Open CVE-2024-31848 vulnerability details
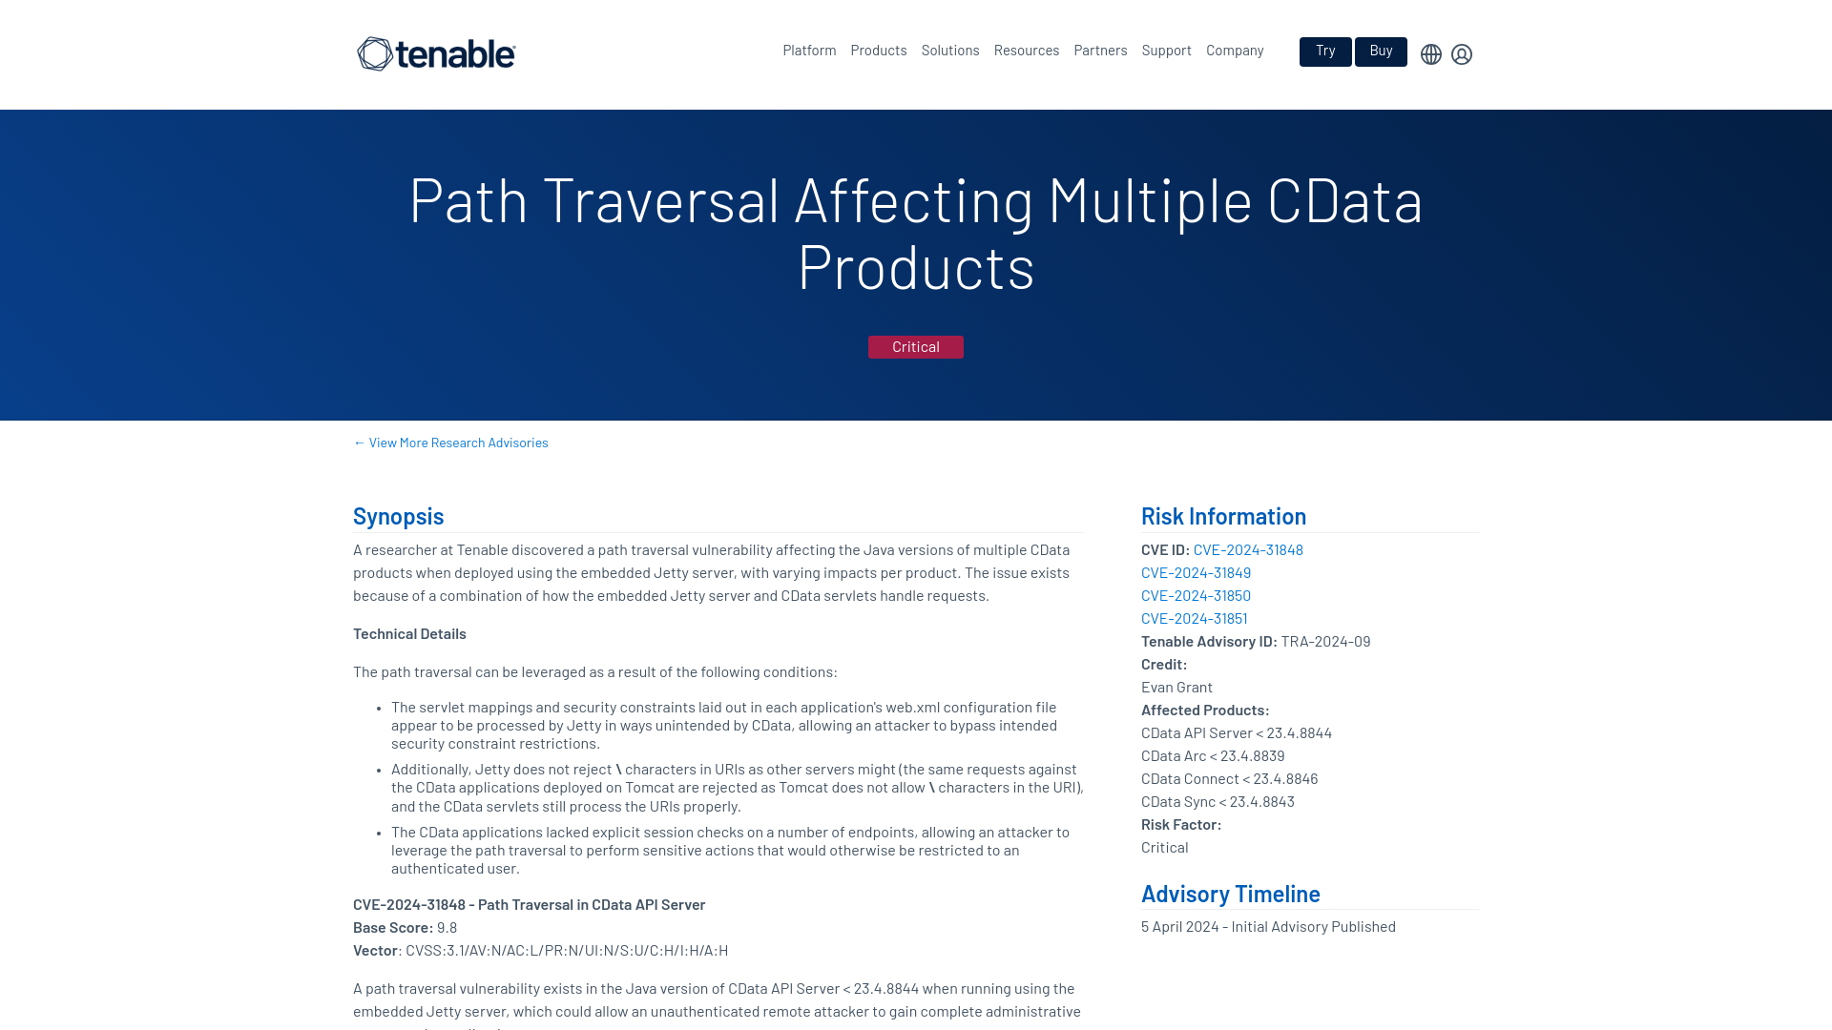 click(1248, 549)
